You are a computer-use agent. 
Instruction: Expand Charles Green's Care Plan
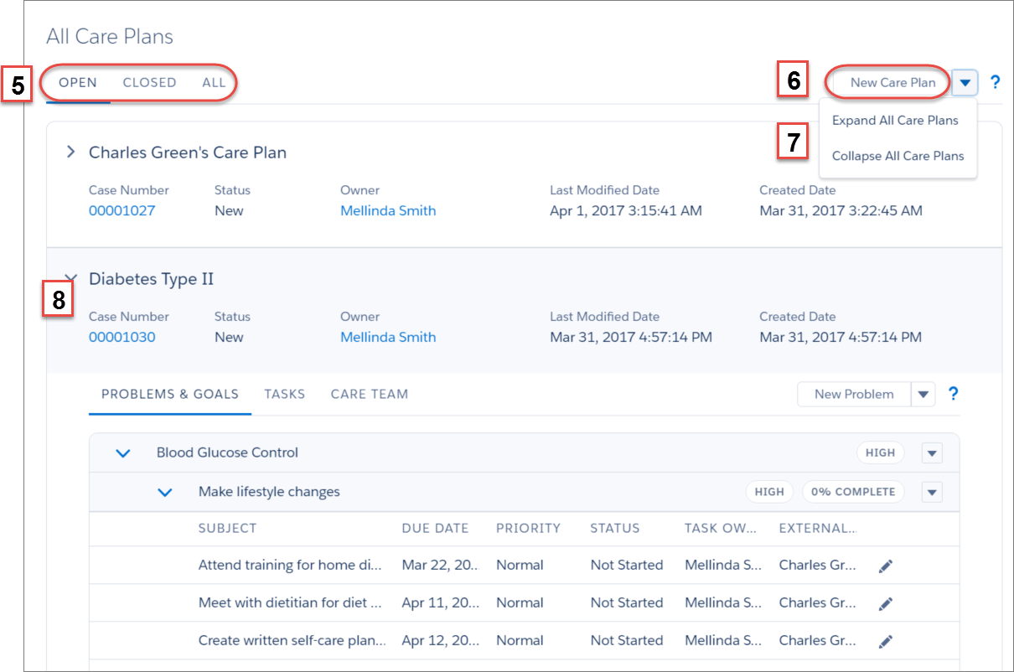coord(70,152)
